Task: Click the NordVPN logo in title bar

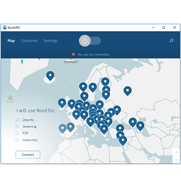Action: 5,28
